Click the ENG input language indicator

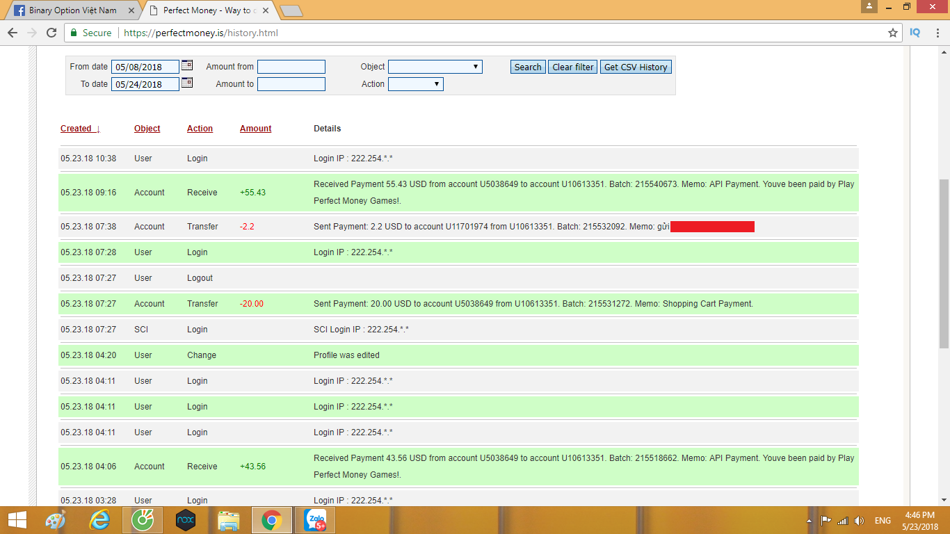[x=883, y=521]
